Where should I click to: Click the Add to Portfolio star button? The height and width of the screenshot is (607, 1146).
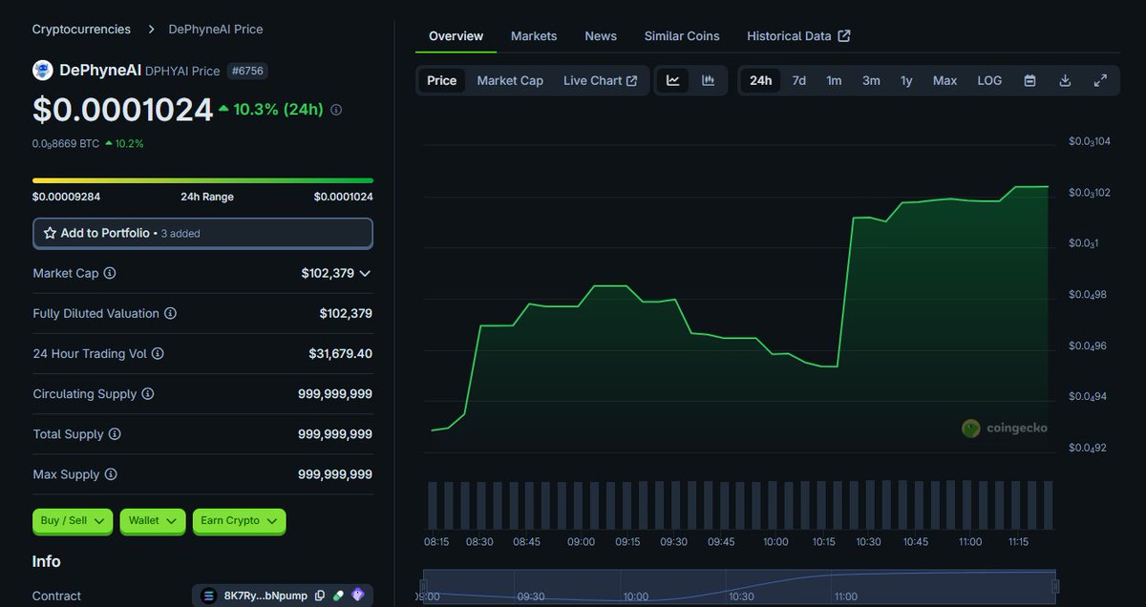(202, 233)
